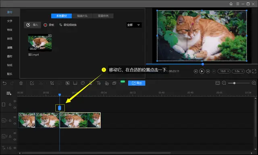
Task: Mute overlay track 2 audio
Action: click(15, 139)
